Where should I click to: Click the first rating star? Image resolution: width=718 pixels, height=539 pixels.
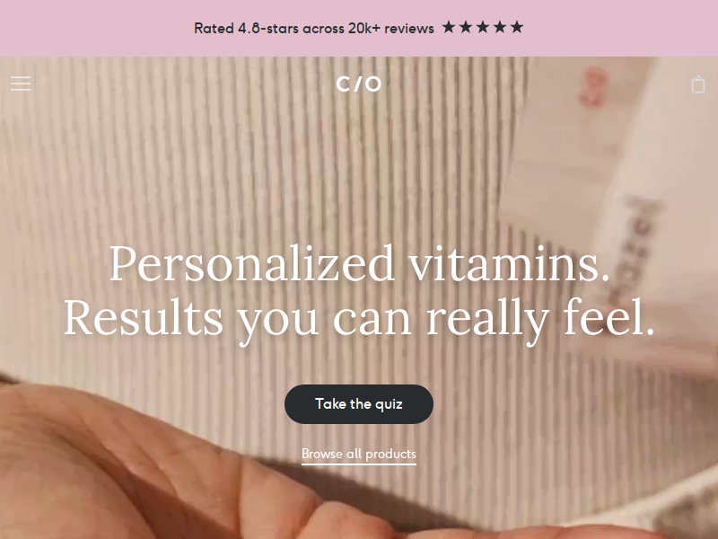[x=449, y=28]
